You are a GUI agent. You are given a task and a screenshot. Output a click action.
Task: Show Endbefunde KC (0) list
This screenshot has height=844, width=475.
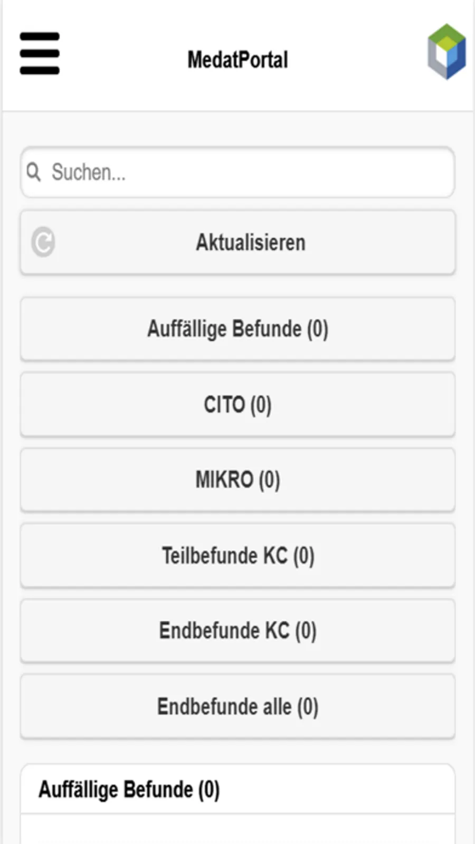coord(237,631)
